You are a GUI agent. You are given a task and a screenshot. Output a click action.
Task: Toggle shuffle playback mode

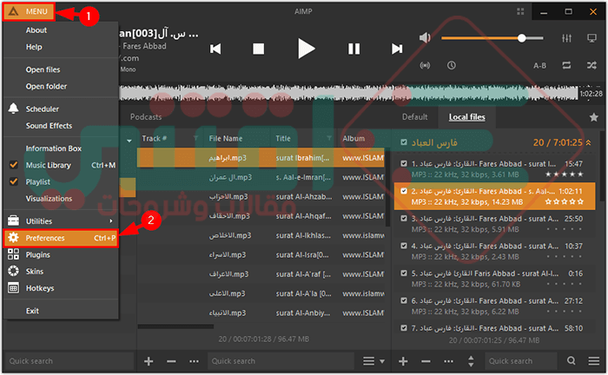coord(591,65)
